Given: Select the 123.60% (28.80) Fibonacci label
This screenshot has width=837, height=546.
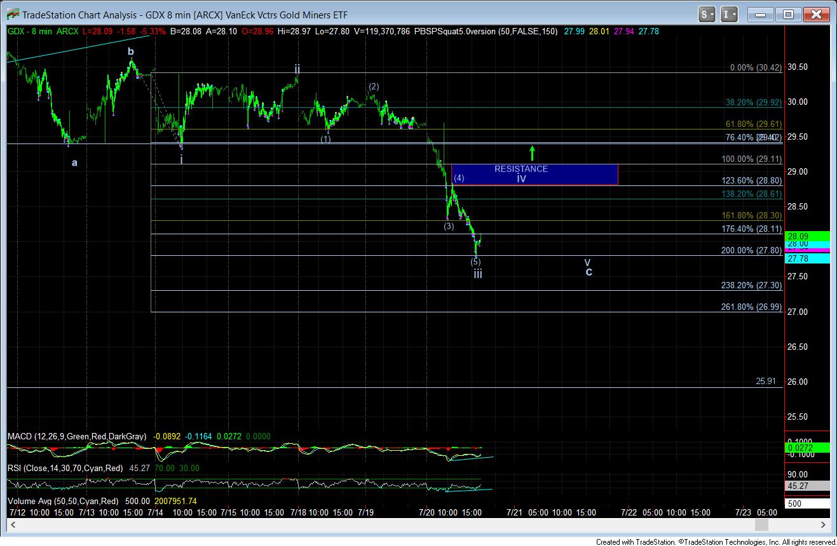Looking at the screenshot, I should [x=752, y=181].
